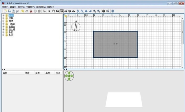This screenshot has width=185, height=112.
Task: Click the add furniture to home icon
Action: 44,11
